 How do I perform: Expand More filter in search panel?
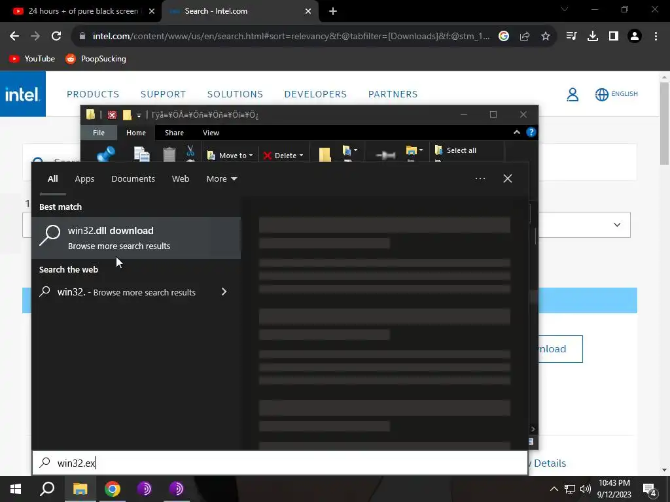tap(221, 179)
